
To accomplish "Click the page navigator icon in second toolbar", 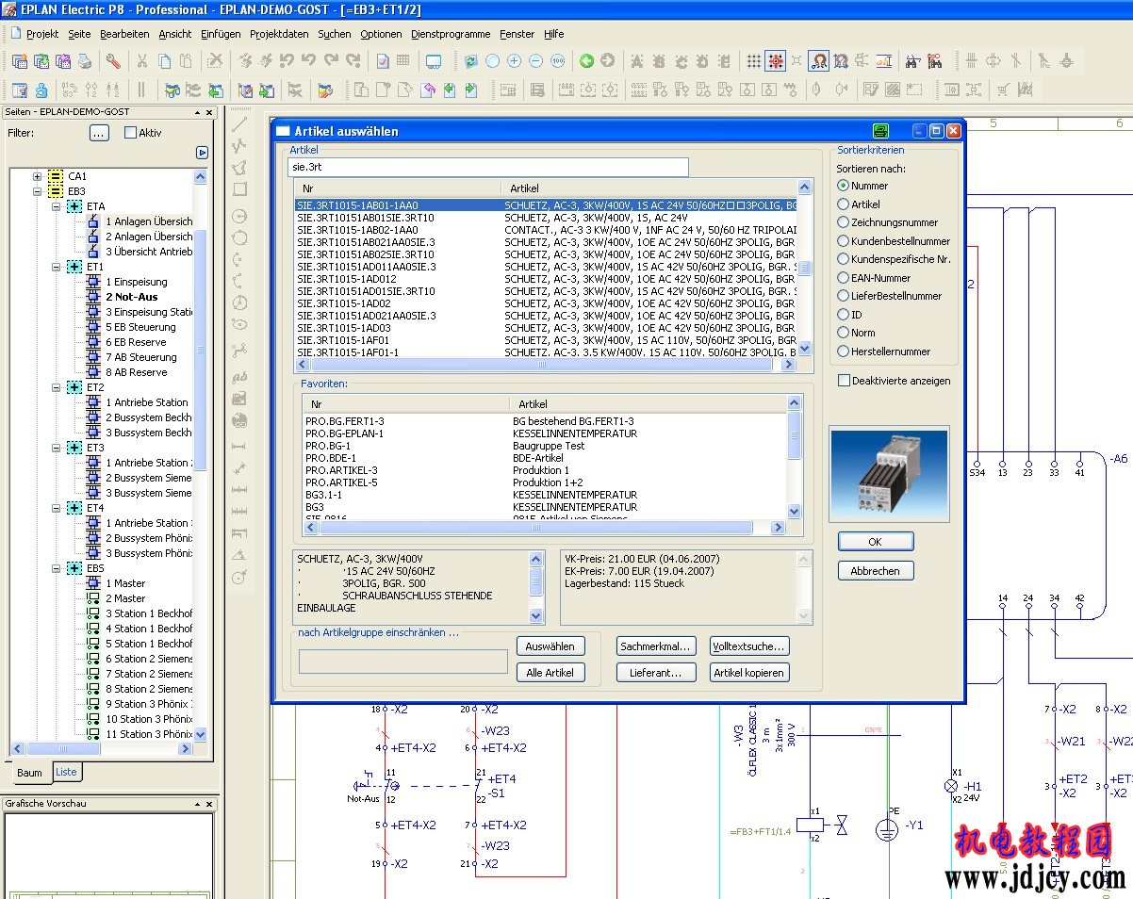I will tap(20, 90).
